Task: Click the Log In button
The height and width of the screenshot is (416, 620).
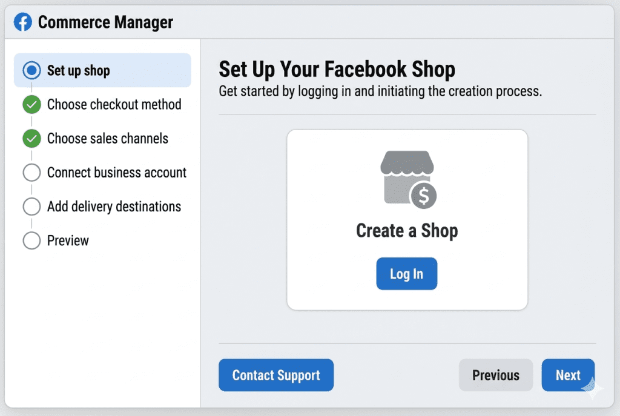Action: click(x=406, y=274)
